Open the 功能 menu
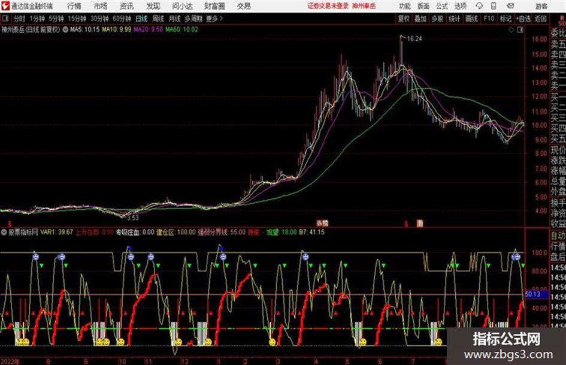The image size is (566, 365). coord(405,6)
